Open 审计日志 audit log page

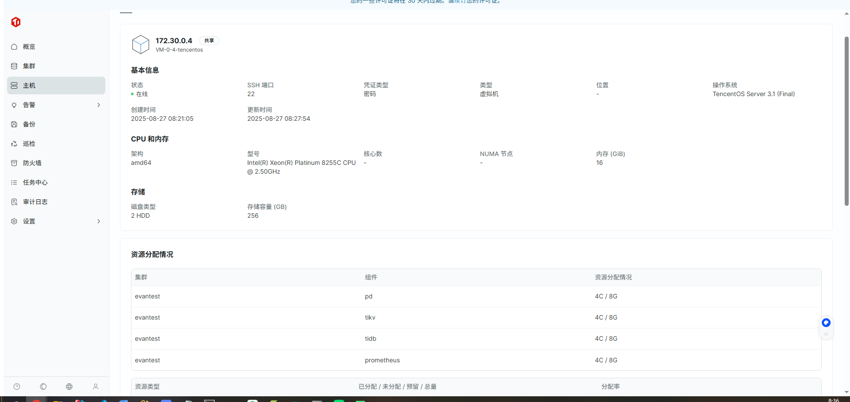click(35, 202)
